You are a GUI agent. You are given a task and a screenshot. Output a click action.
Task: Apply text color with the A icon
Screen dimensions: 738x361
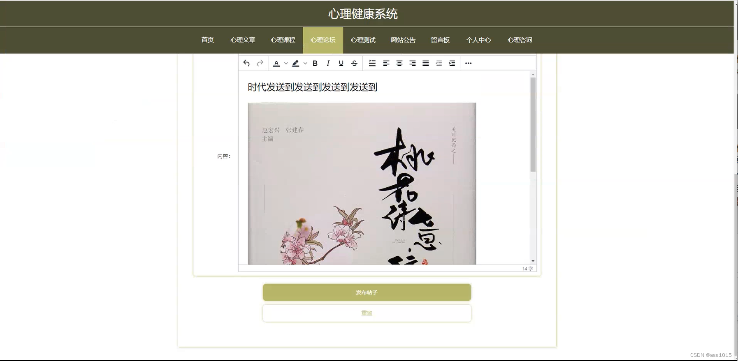tap(276, 63)
